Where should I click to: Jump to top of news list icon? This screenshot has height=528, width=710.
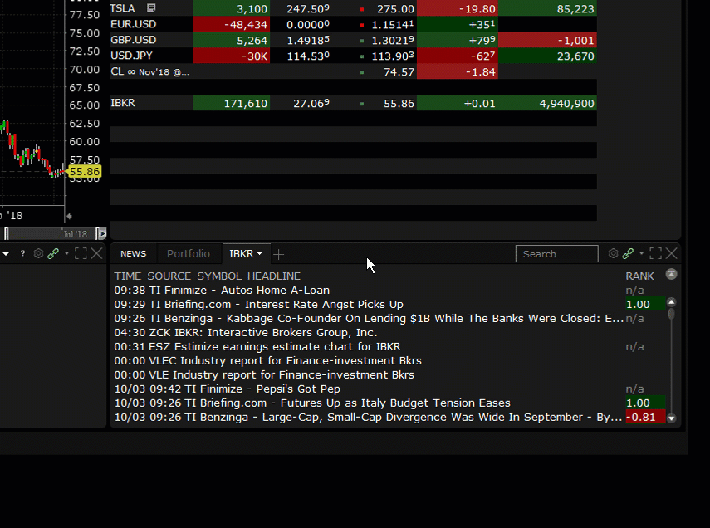coord(672,274)
